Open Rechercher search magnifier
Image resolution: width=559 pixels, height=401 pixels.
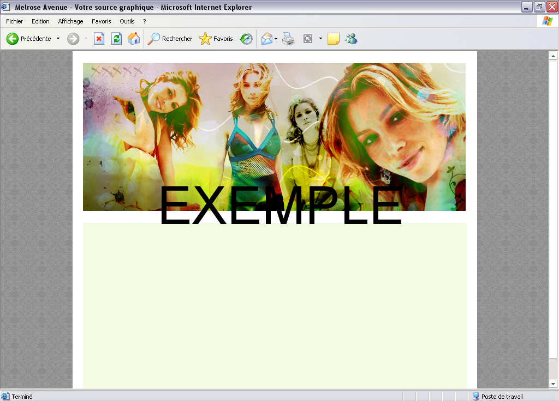[x=170, y=39]
